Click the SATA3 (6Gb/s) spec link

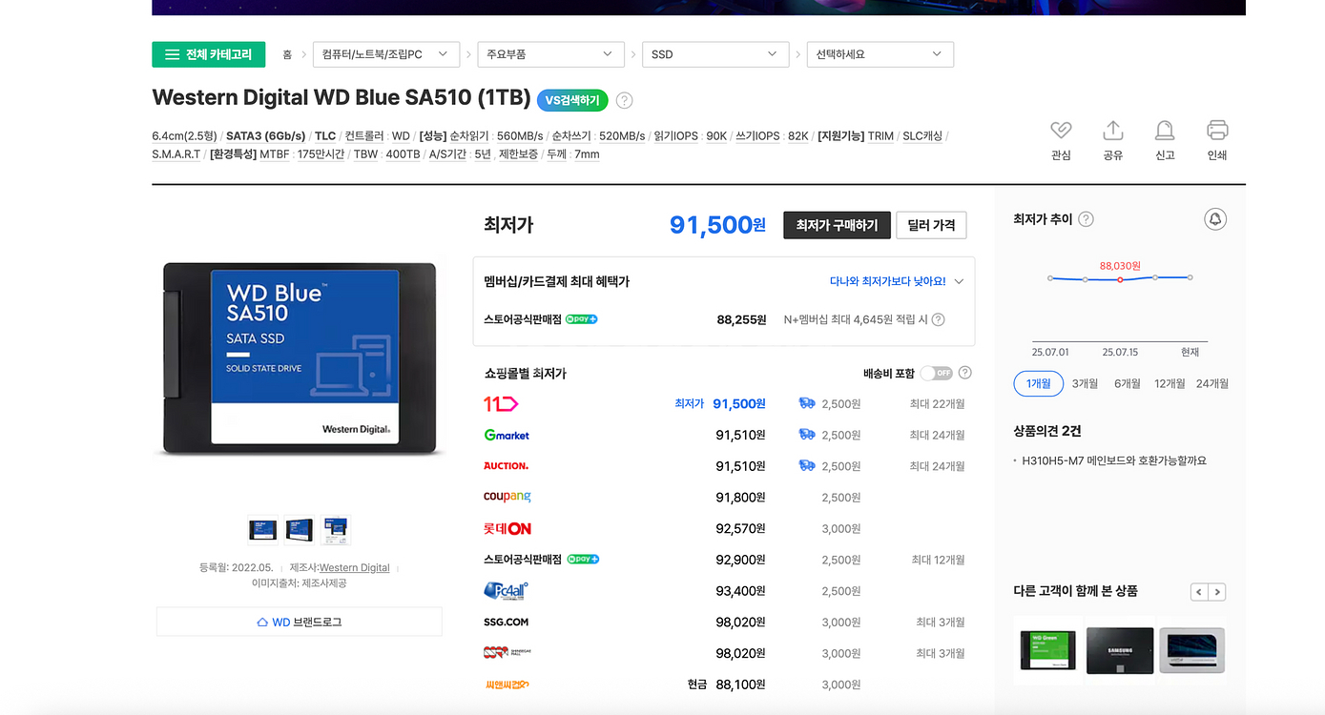[x=265, y=135]
